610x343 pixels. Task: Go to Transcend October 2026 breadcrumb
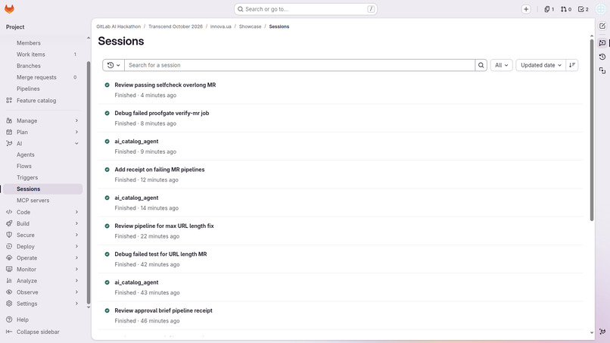click(x=176, y=27)
